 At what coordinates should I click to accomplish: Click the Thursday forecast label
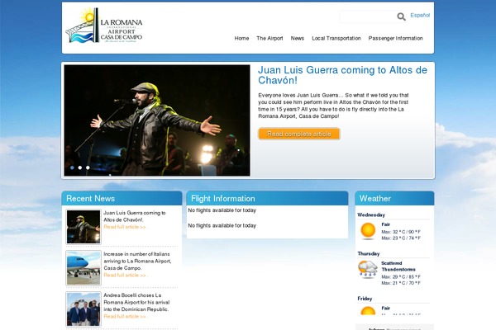[368, 253]
